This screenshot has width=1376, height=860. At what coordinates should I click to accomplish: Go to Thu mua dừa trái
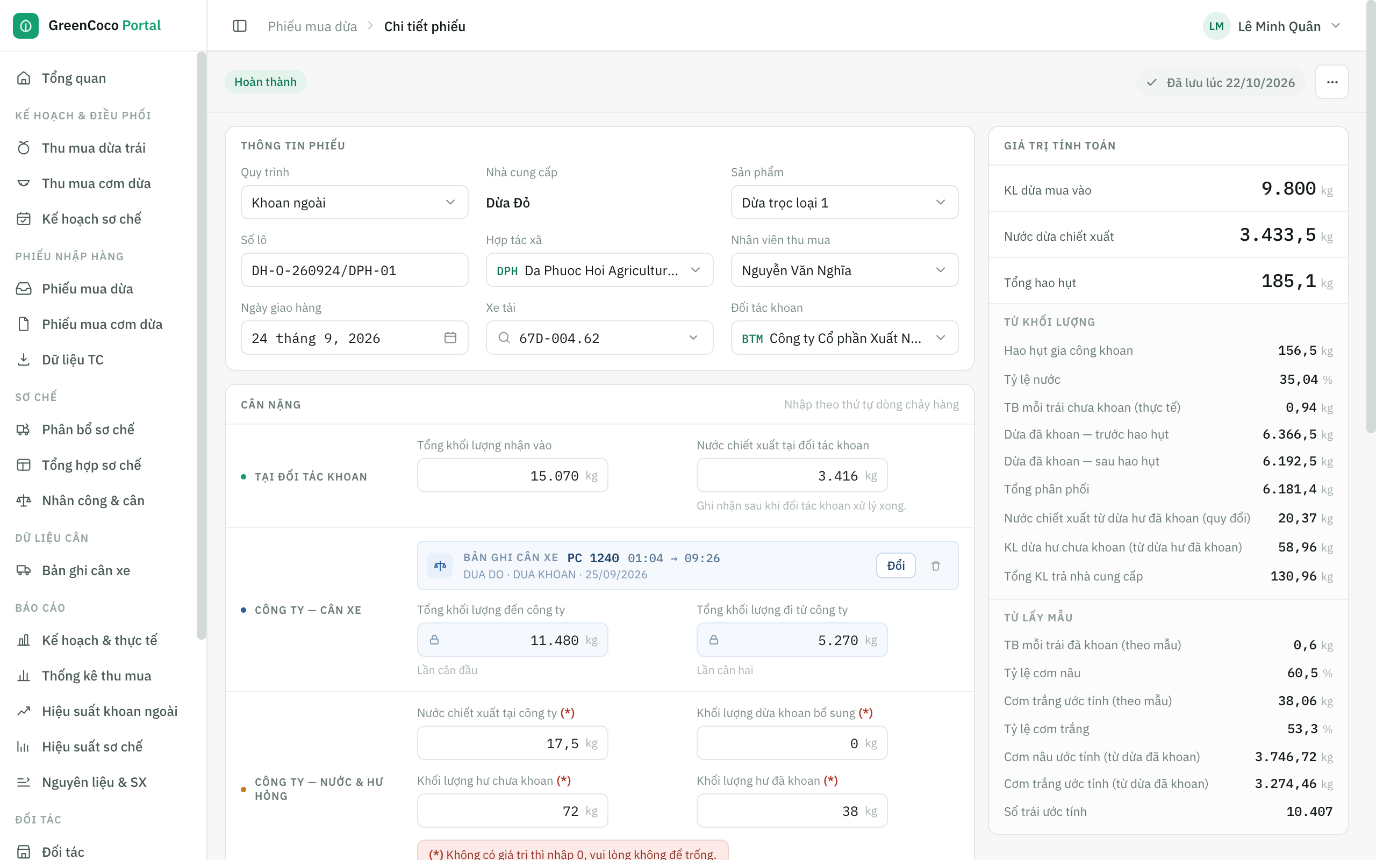tap(99, 148)
